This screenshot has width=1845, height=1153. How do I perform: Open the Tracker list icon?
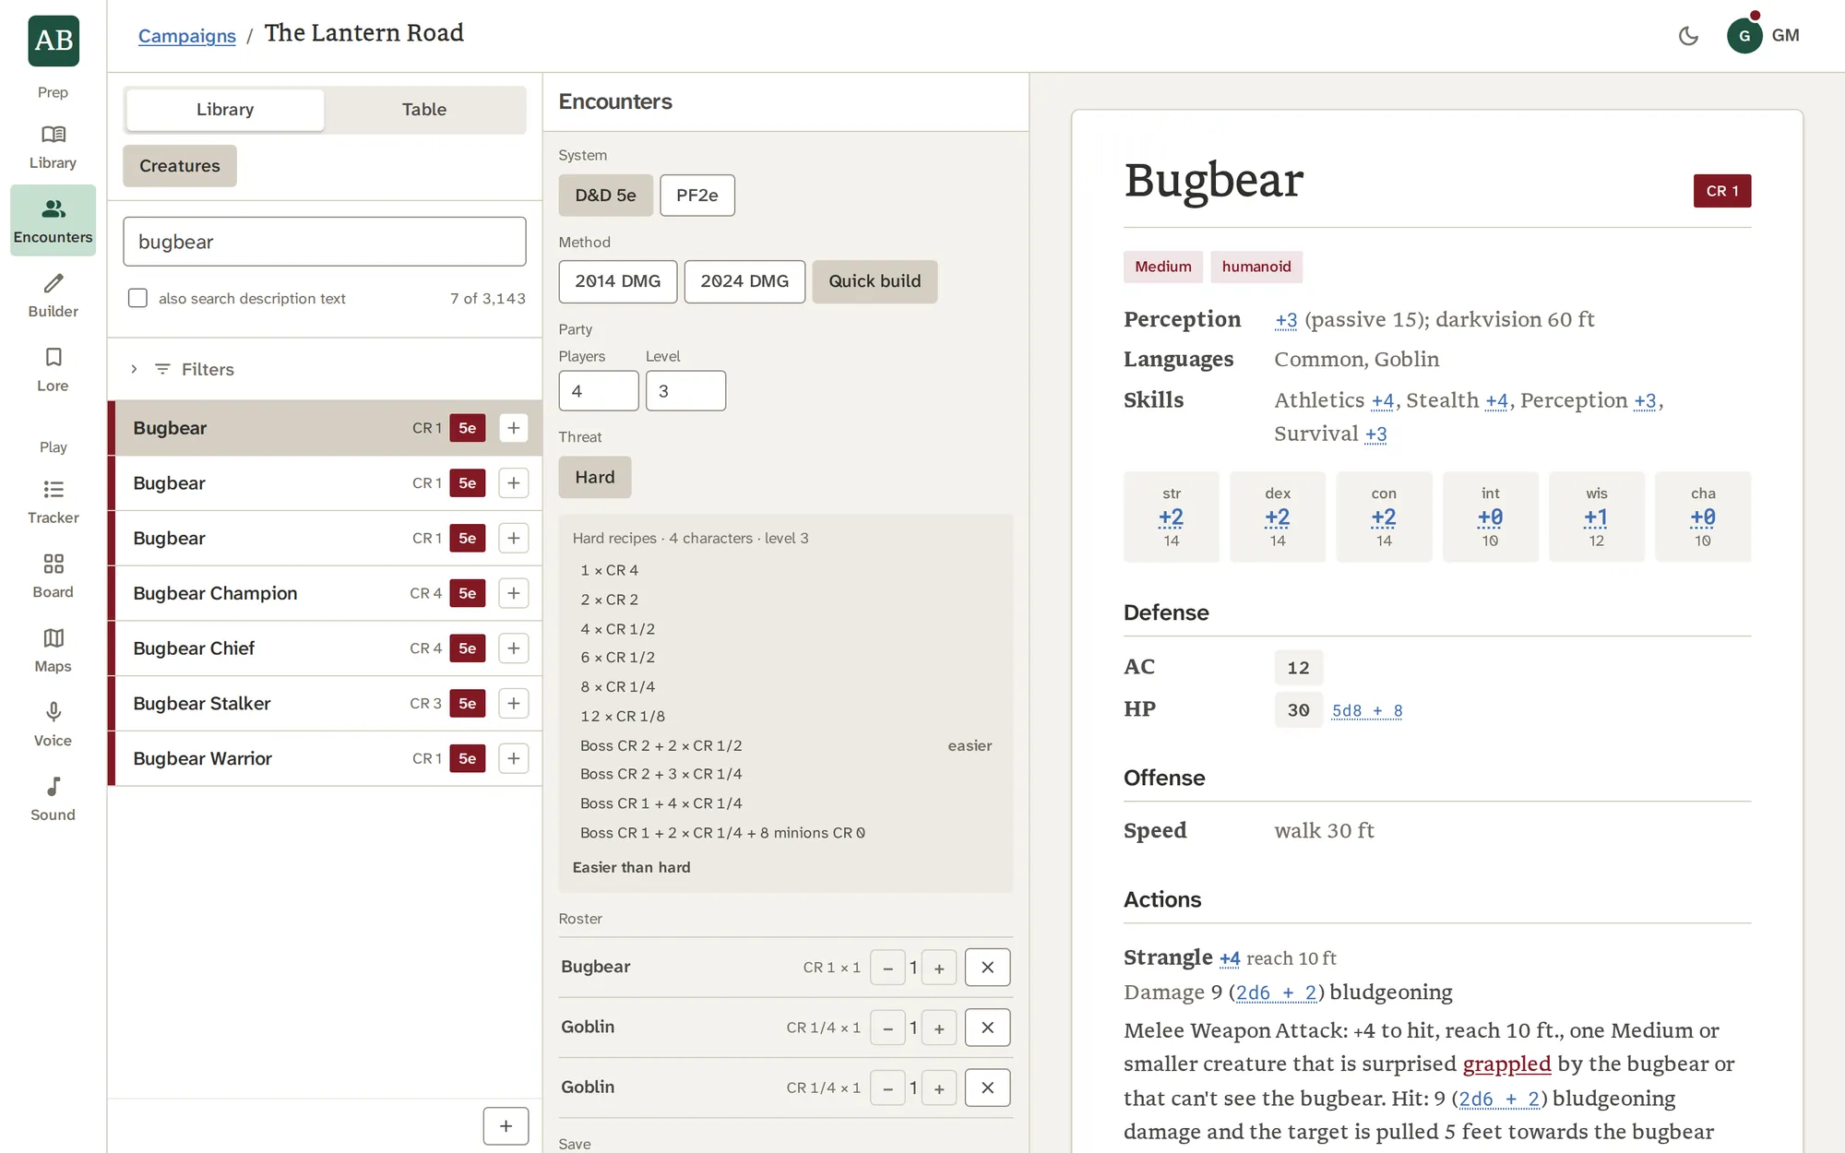[x=53, y=502]
